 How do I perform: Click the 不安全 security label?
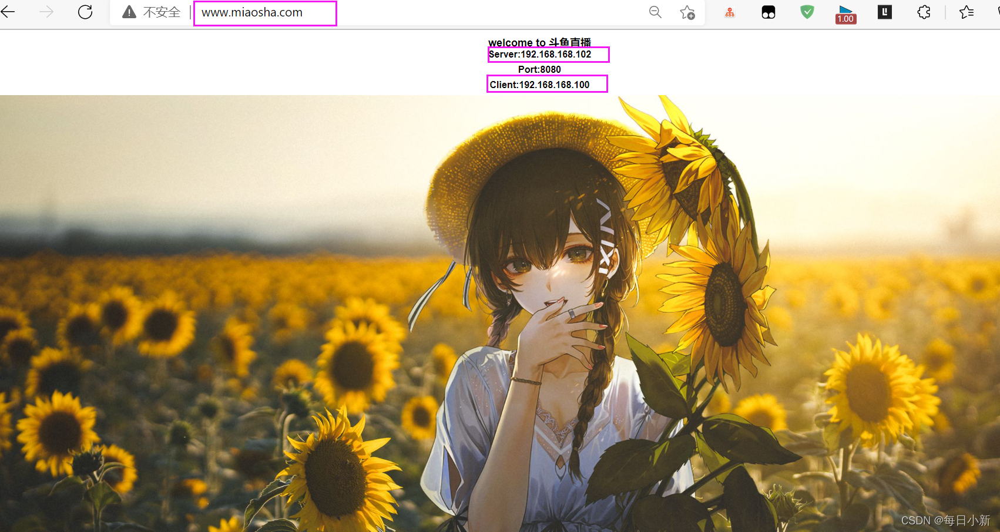pyautogui.click(x=162, y=12)
